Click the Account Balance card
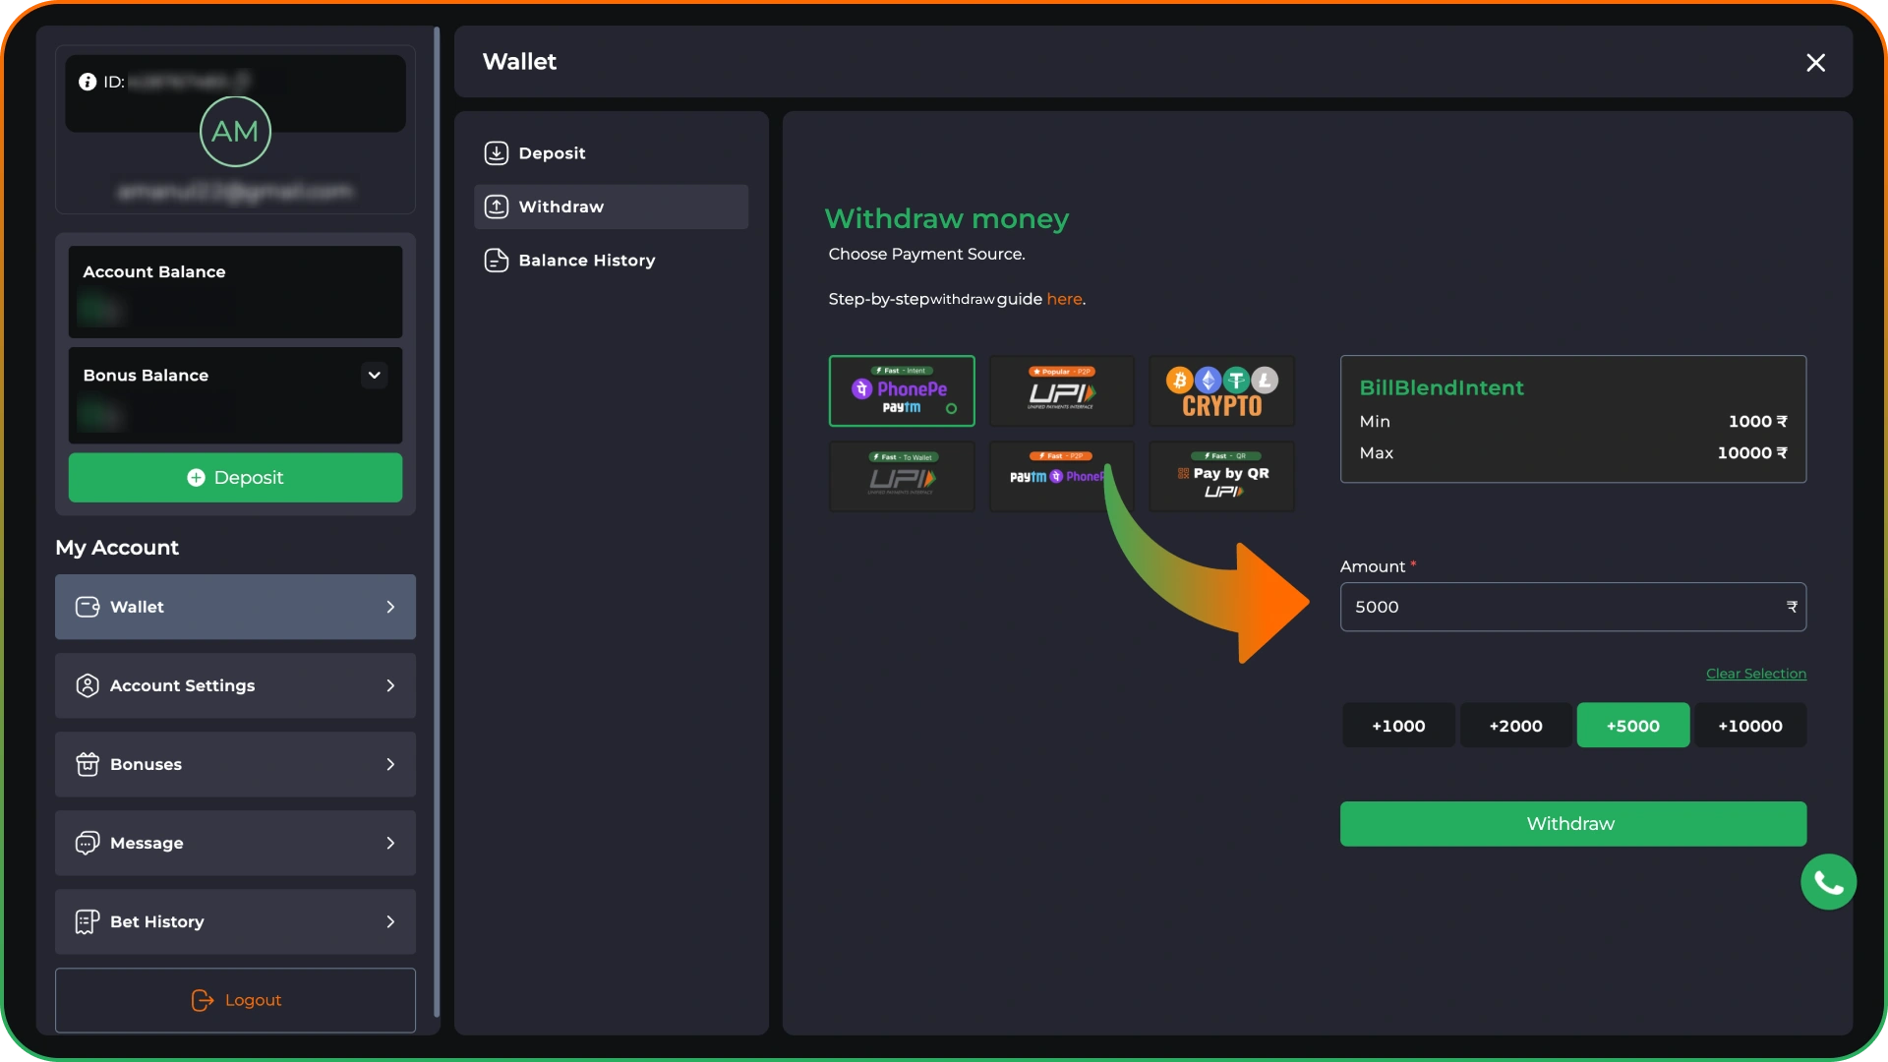 pos(235,292)
